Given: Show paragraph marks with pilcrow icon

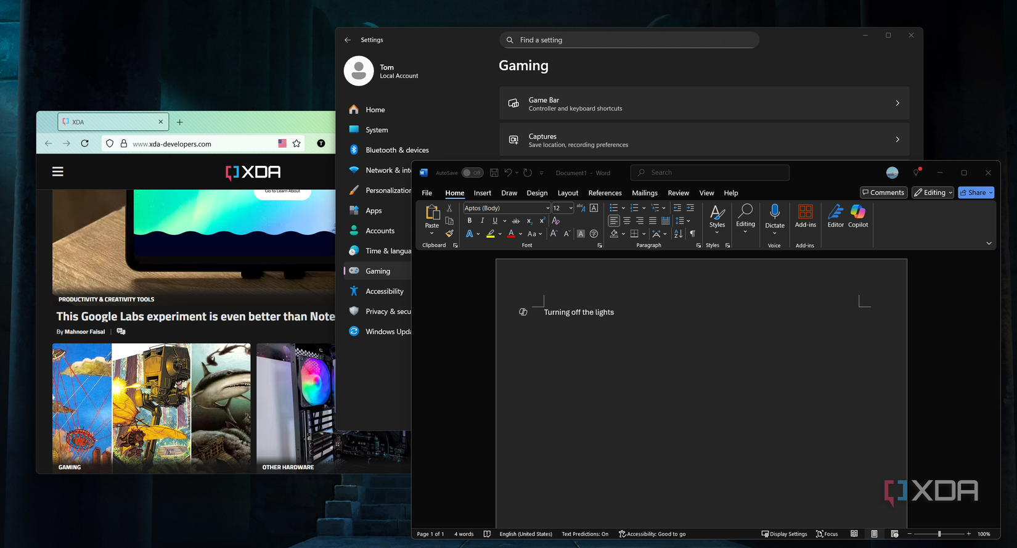Looking at the screenshot, I should pyautogui.click(x=692, y=234).
